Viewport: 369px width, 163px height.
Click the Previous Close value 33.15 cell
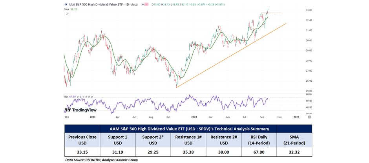point(82,152)
